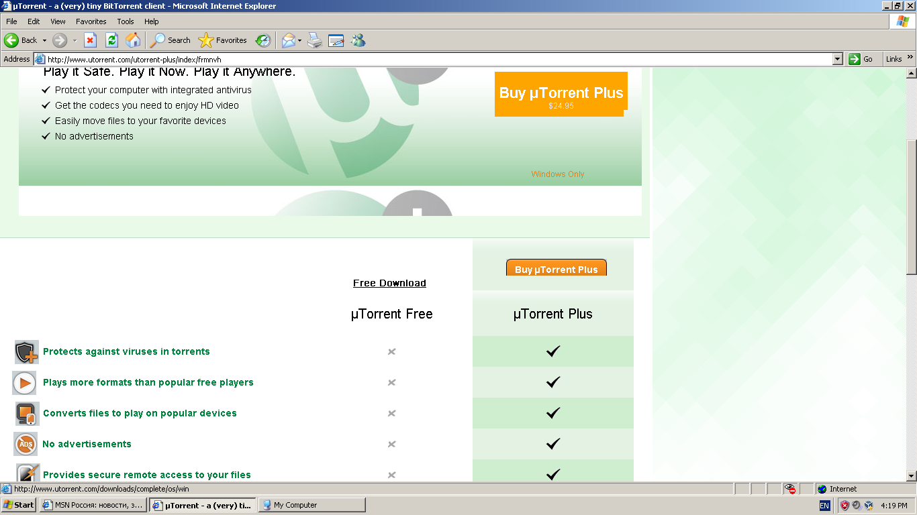917x515 pixels.
Task: Click the page scrollbar down arrow
Action: coord(911,475)
